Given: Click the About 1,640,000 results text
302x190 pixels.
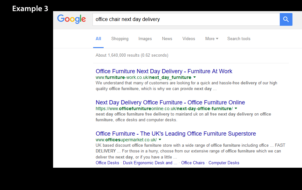Looking at the screenshot, I should pos(132,55).
